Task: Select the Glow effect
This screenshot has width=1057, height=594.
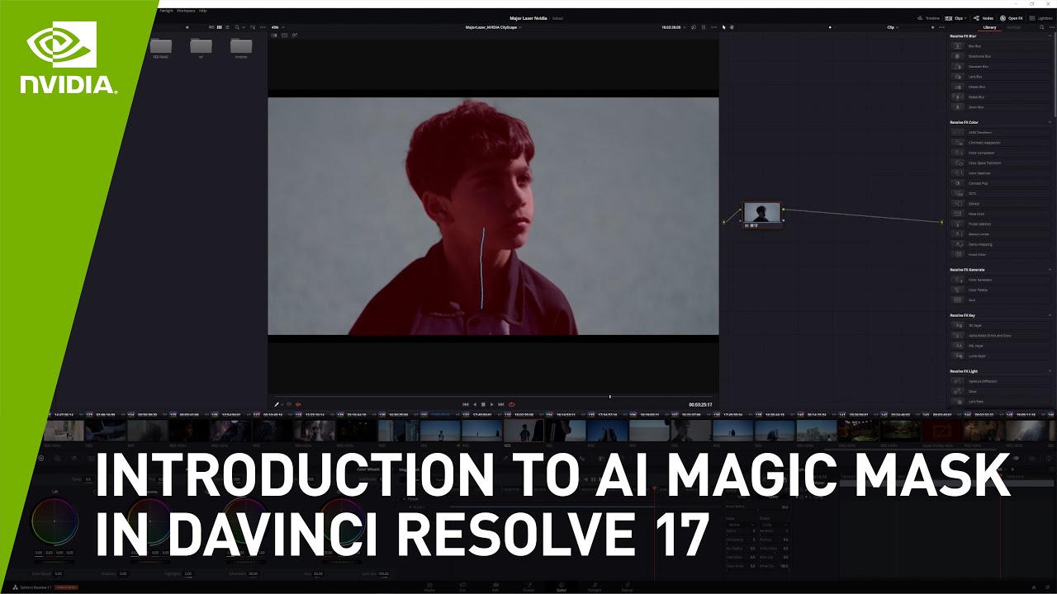Action: [x=1000, y=391]
